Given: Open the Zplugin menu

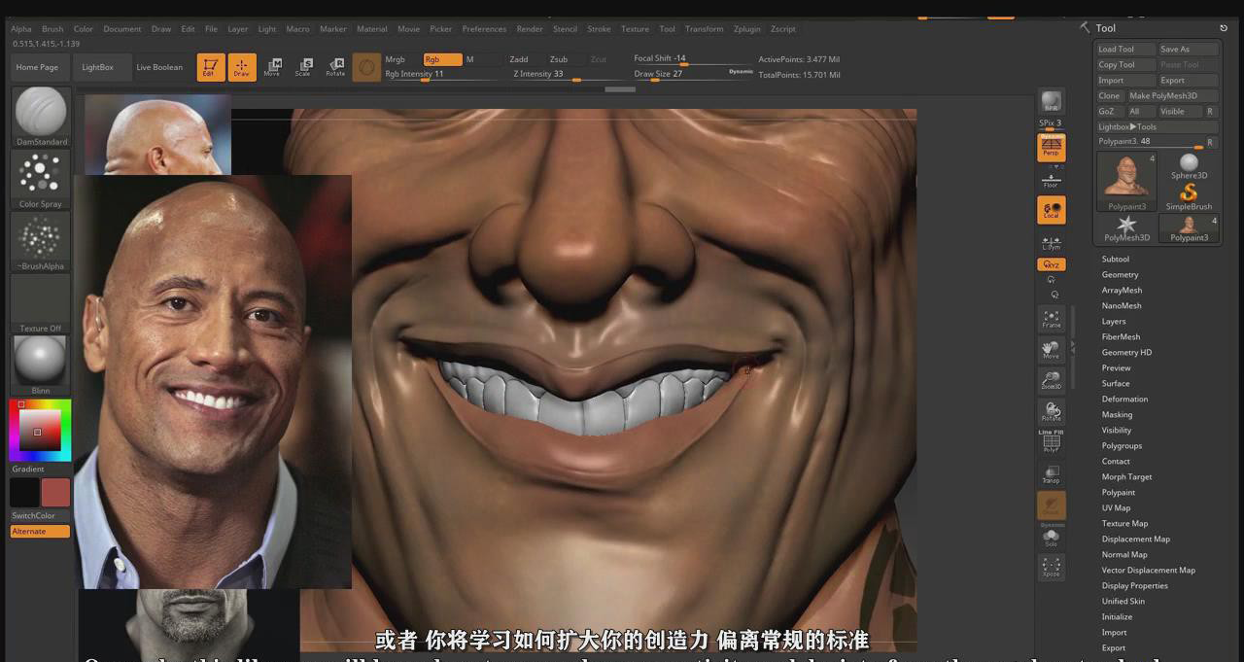Looking at the screenshot, I should point(746,29).
